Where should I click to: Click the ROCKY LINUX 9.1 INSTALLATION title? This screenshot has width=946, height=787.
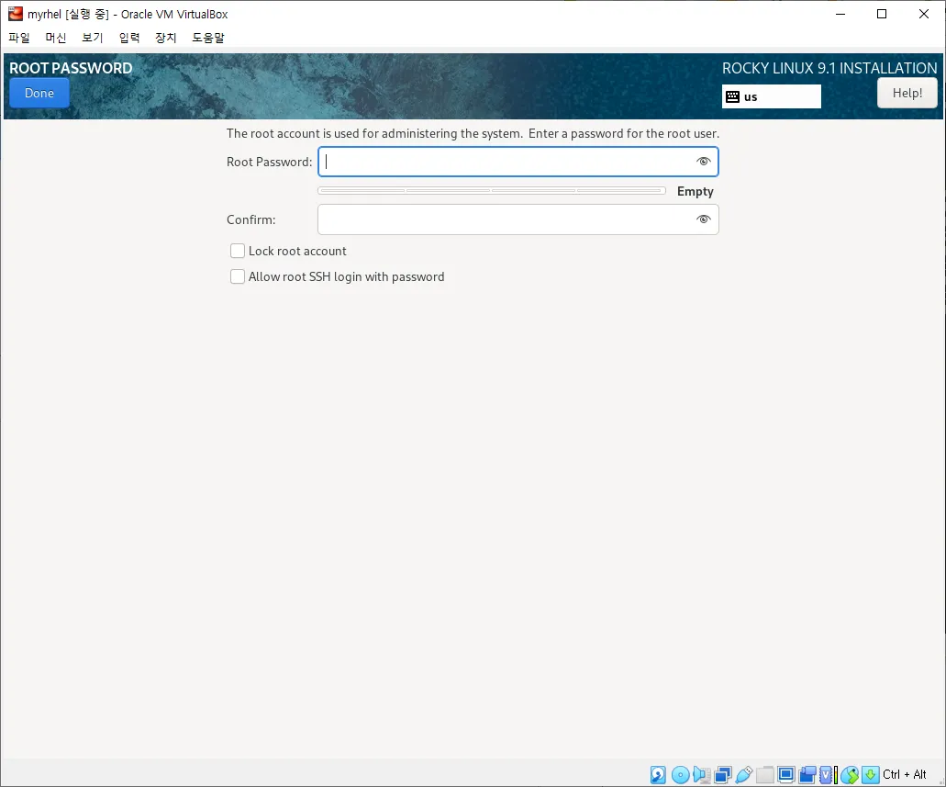[829, 68]
